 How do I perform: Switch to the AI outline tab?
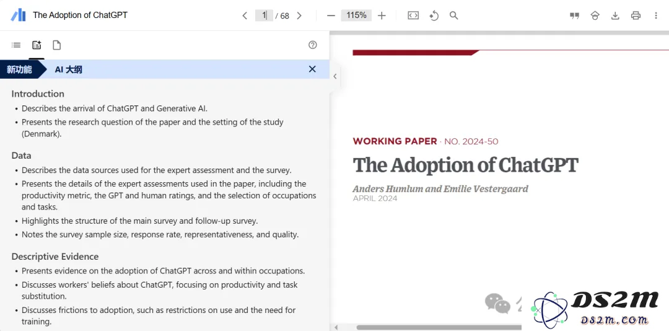click(x=37, y=45)
